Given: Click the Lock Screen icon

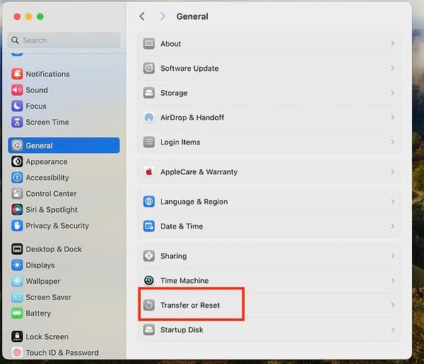Looking at the screenshot, I should [17, 336].
